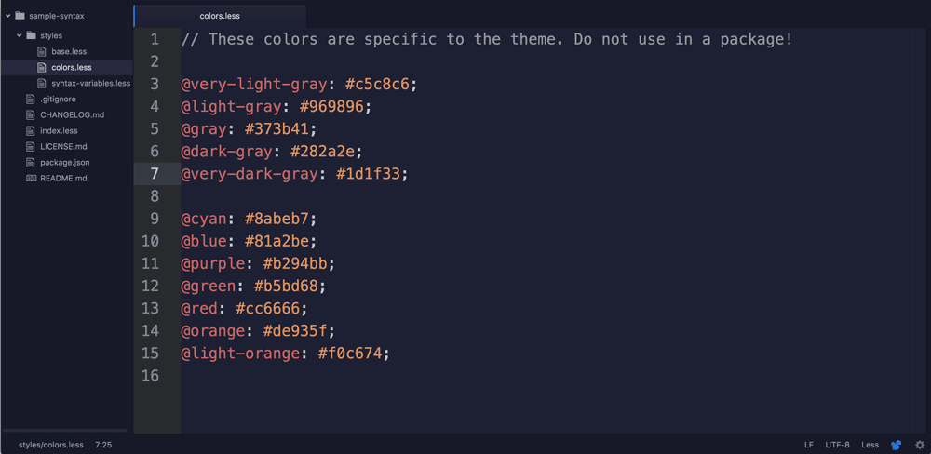Collapse the styles folder chevron
This screenshot has width=931, height=454.
click(x=20, y=35)
